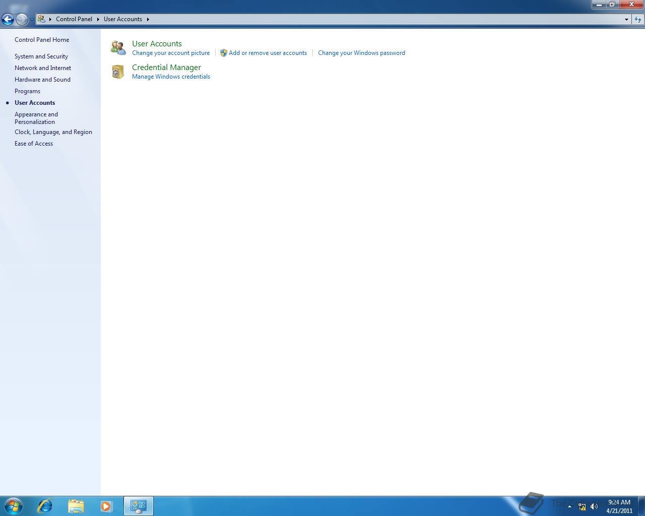
Task: Expand the arrow after Control Panel breadcrumb
Action: click(98, 19)
